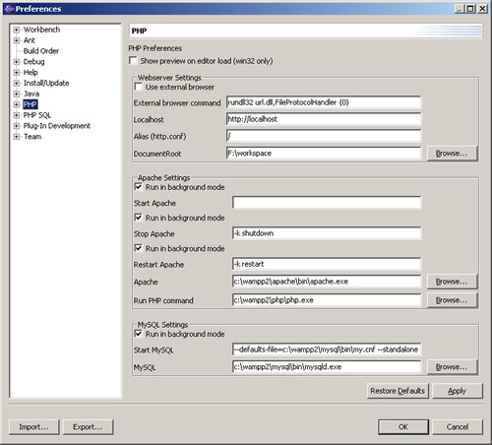This screenshot has height=445, width=492.
Task: Click the Apache executable path field
Action: click(327, 282)
